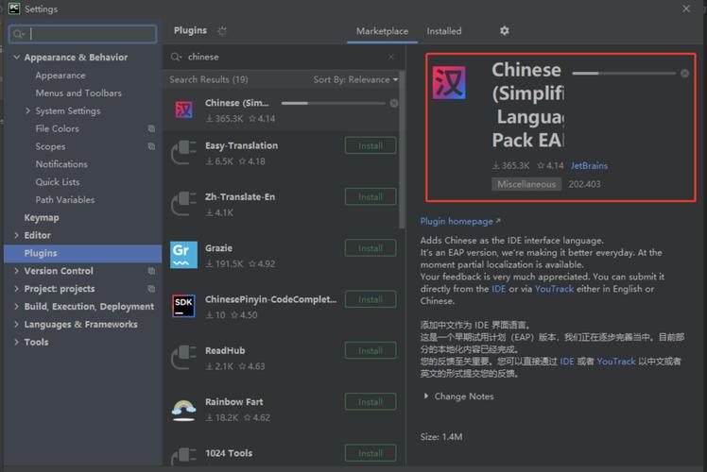Open the JetBrains vendor link
The image size is (707, 472).
(589, 166)
